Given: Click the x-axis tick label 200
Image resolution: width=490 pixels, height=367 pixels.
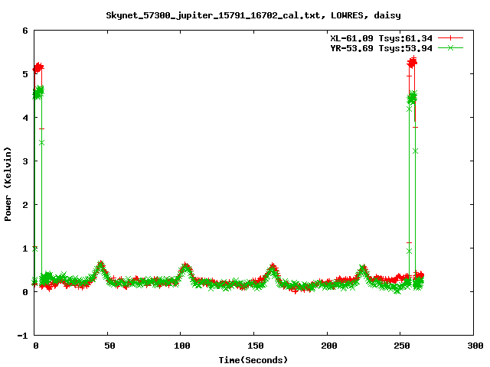Looking at the screenshot, I should (x=329, y=346).
